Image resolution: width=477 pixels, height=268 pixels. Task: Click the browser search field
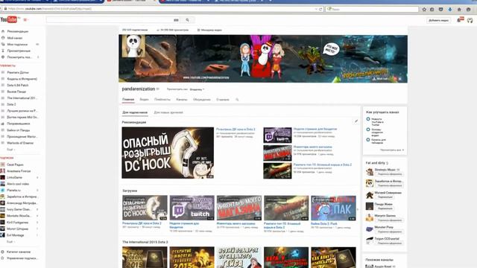click(x=372, y=10)
